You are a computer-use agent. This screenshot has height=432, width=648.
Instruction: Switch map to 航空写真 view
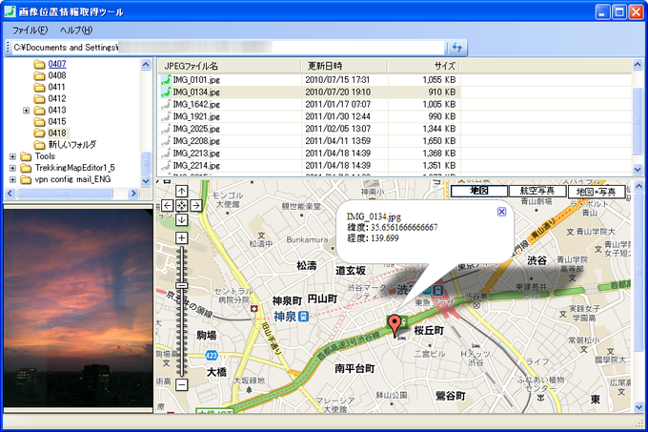click(537, 191)
